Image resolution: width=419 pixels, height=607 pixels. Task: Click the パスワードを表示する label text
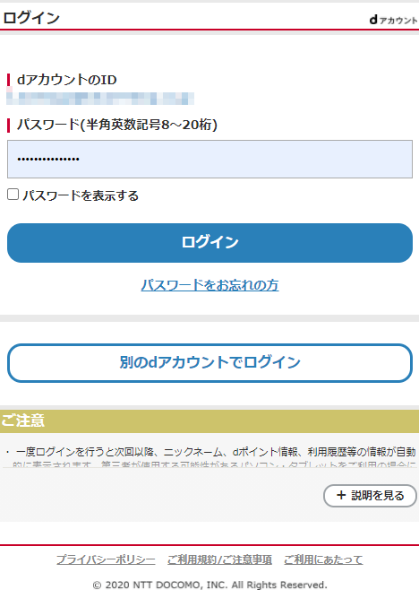tap(81, 195)
